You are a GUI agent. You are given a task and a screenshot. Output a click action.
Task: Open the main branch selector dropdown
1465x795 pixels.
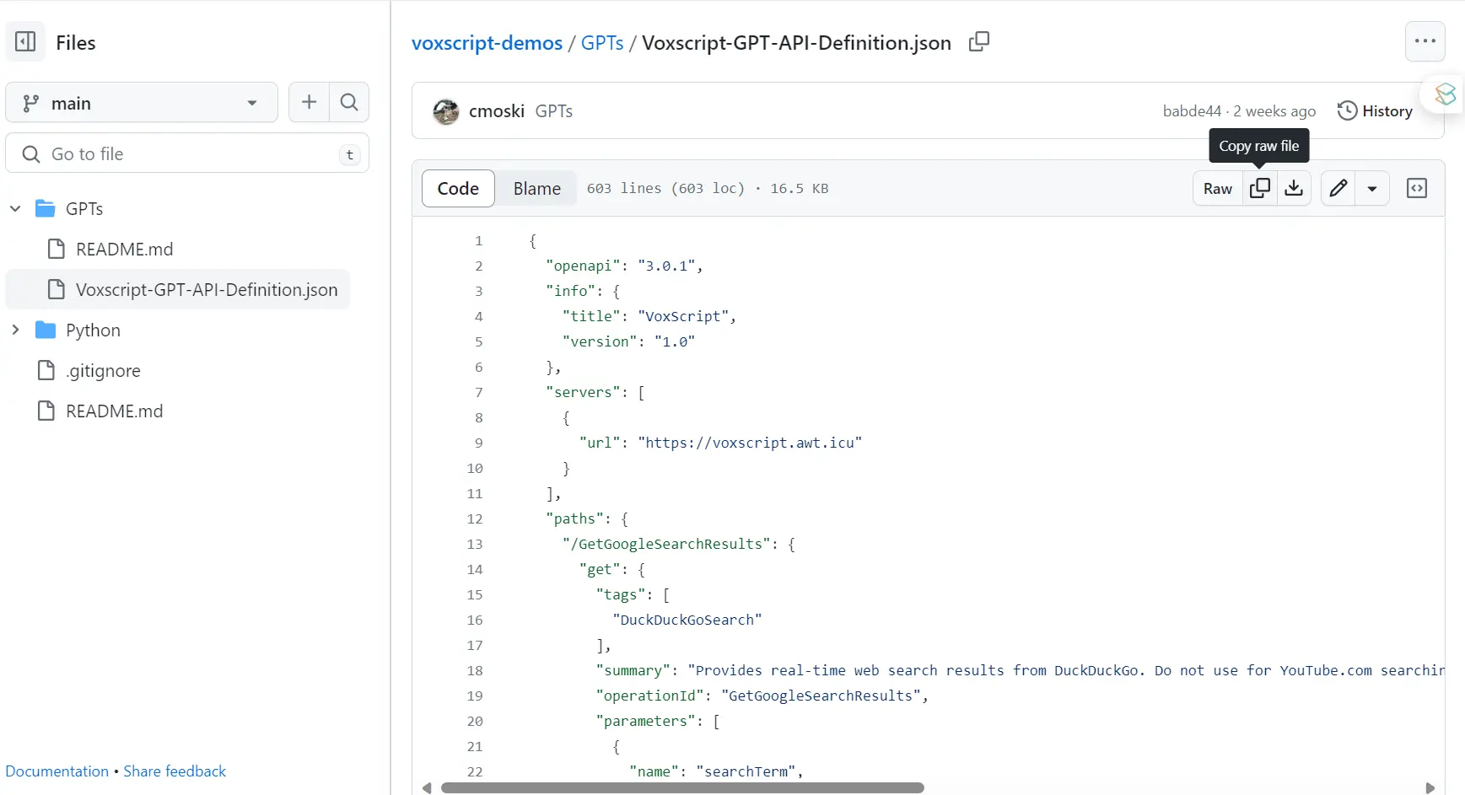click(x=142, y=103)
